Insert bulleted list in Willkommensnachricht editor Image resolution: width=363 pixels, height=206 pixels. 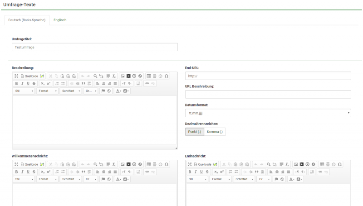(63, 172)
